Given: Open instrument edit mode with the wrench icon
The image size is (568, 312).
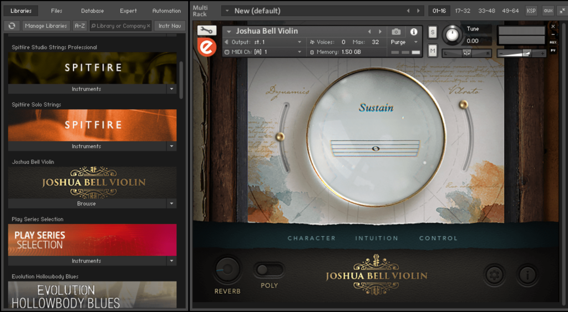Looking at the screenshot, I should point(206,30).
